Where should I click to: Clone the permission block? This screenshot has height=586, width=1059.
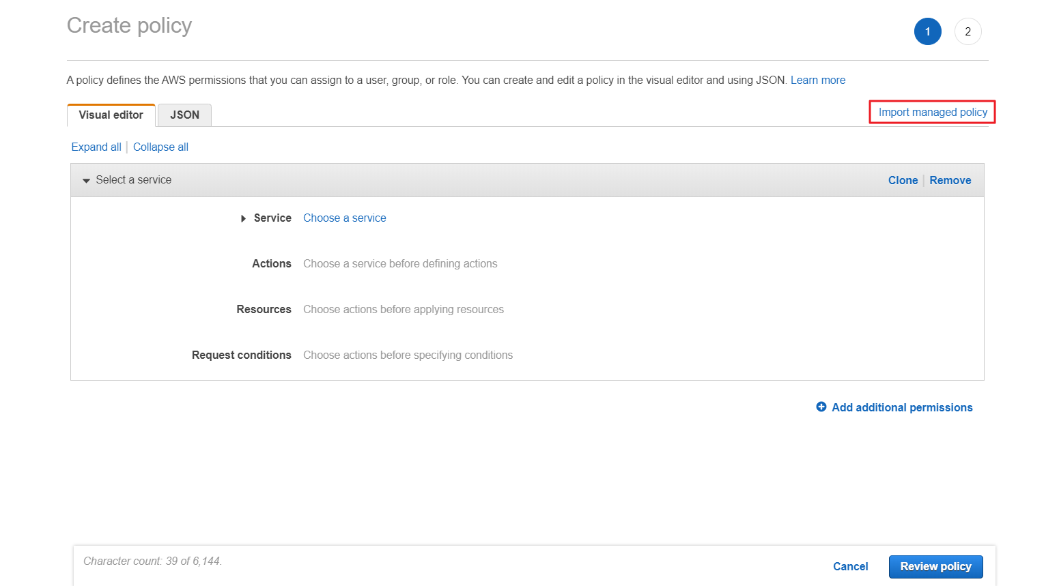903,180
